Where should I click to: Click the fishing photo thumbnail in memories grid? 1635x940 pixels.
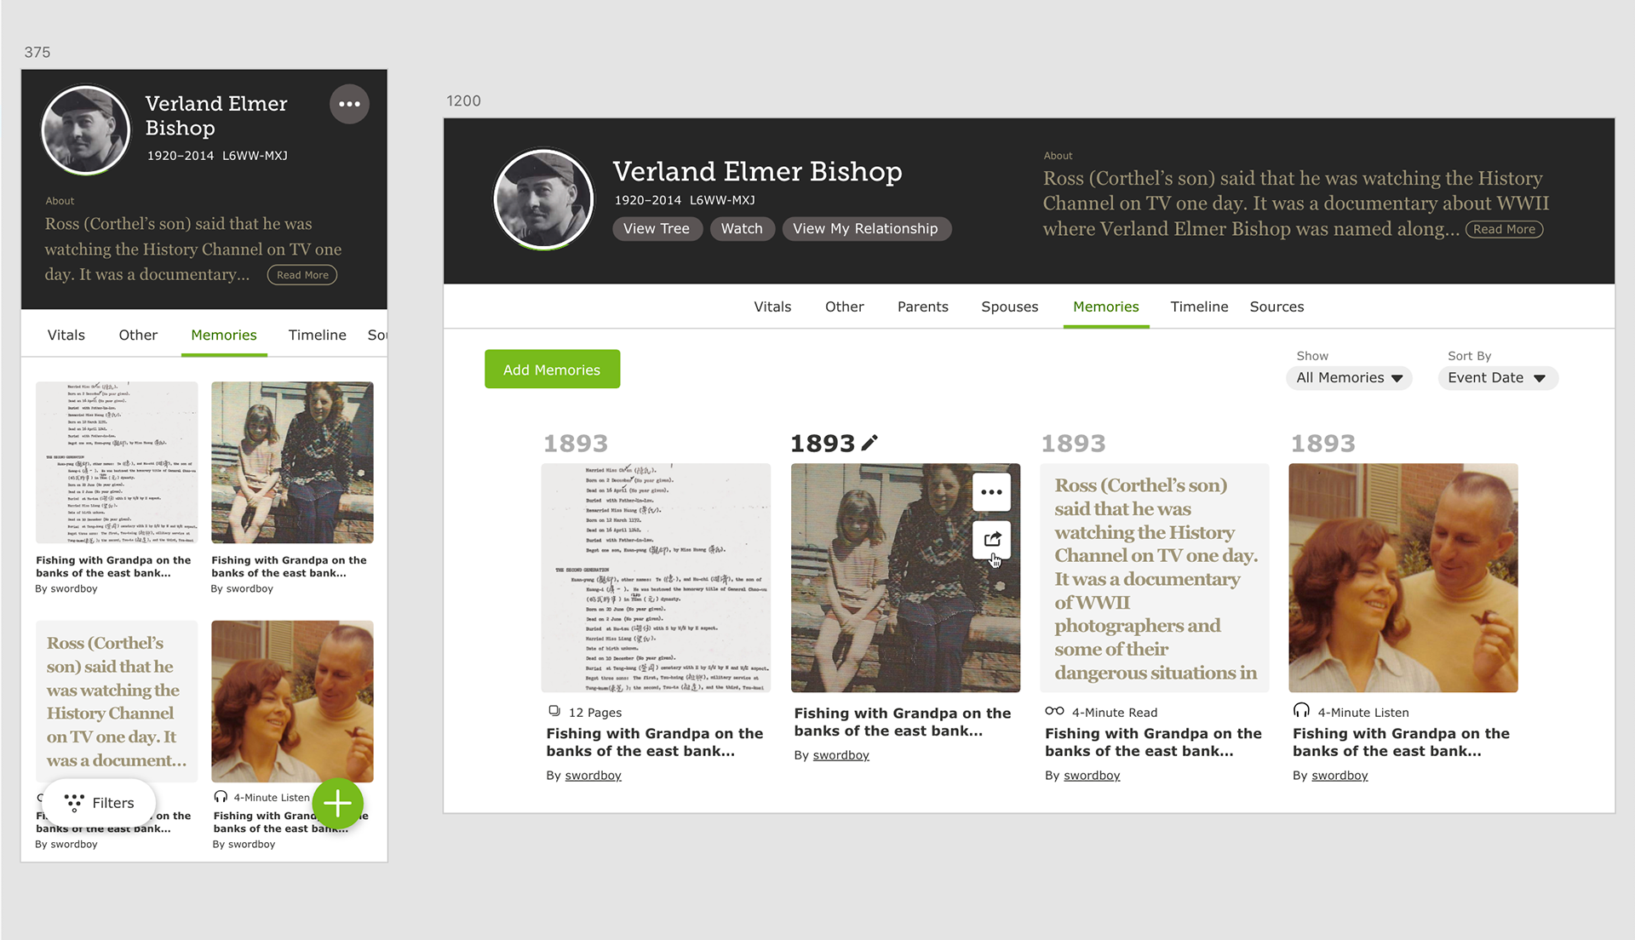pyautogui.click(x=906, y=576)
